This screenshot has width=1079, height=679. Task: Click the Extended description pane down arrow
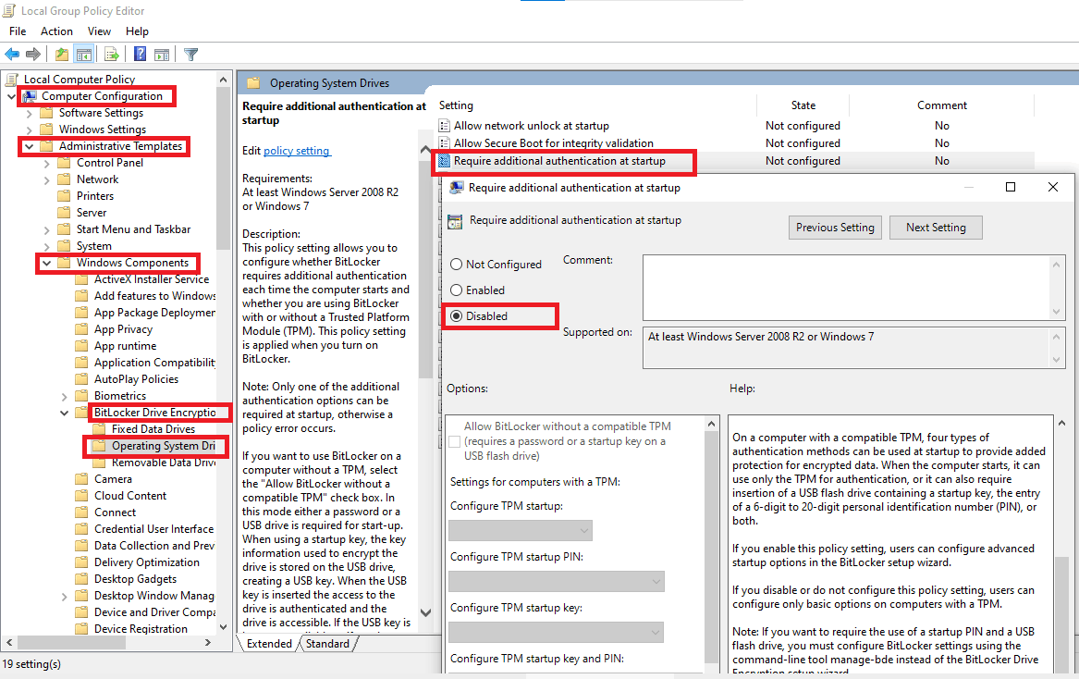tap(426, 612)
